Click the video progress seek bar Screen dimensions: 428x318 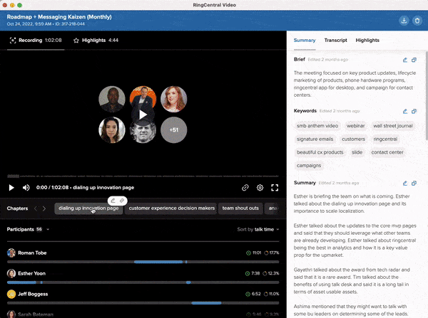tap(143, 176)
